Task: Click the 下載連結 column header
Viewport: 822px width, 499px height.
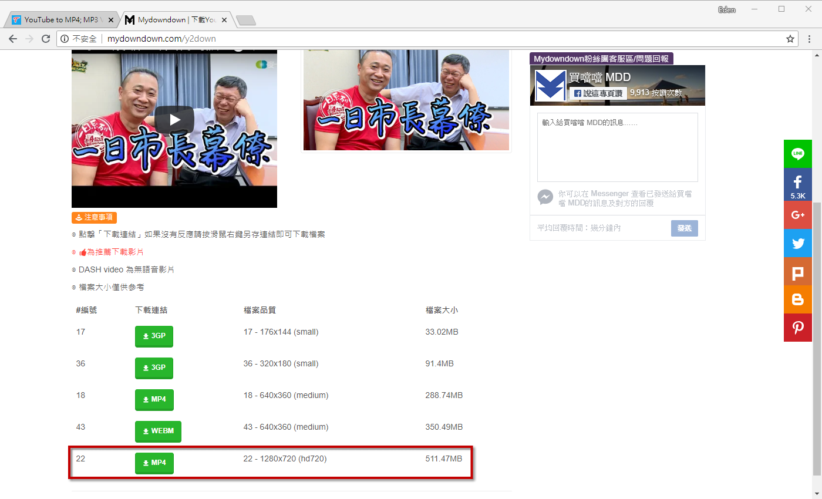Action: point(151,310)
